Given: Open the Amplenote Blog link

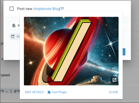Looking at the screenshot, I should [x=47, y=9].
